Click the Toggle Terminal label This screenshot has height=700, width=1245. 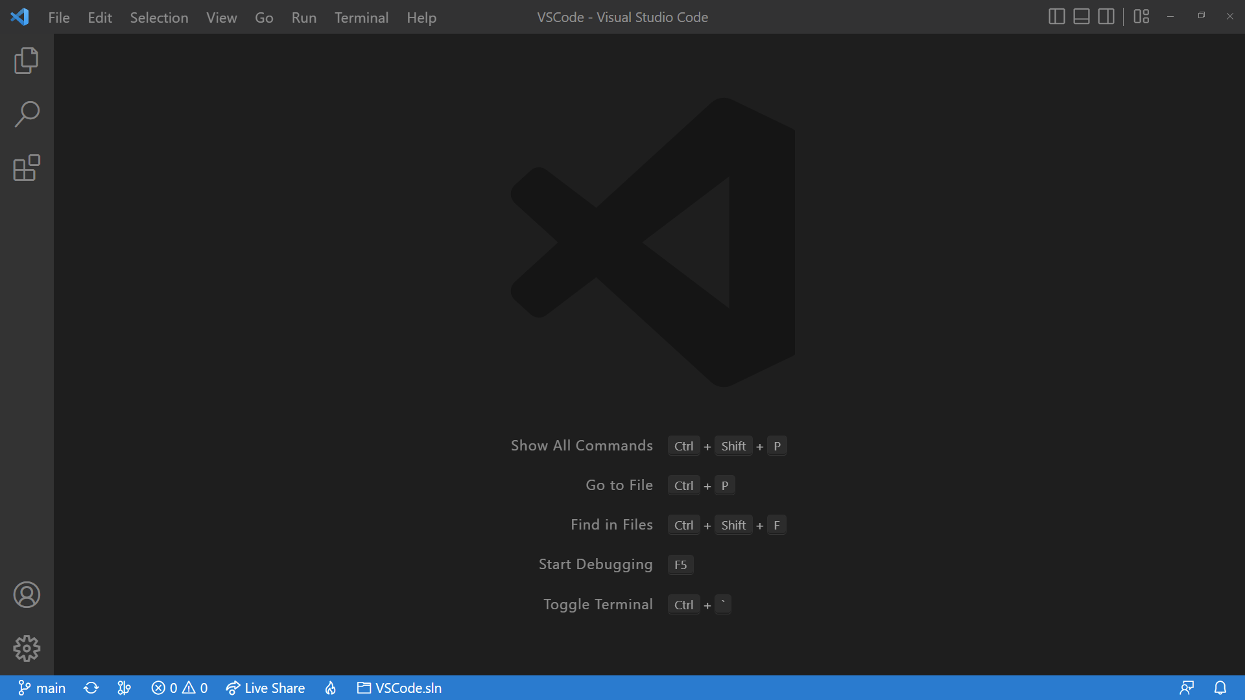coord(598,604)
